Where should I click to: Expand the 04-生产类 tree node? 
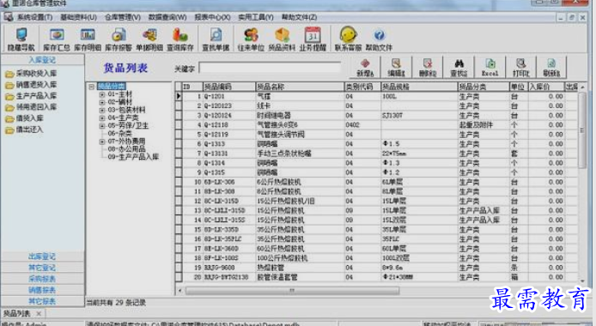point(102,118)
